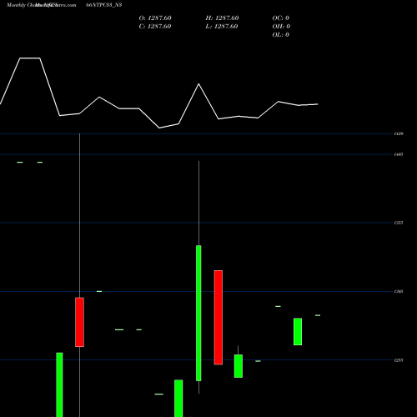Select the low value L: 1287.60
417x417 pixels.
(x=222, y=27)
